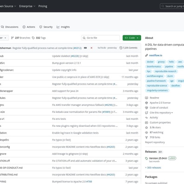Viewport: 184px width, 184px height.
Task: Select the reproducible-science topic tag
Action: 157,85
